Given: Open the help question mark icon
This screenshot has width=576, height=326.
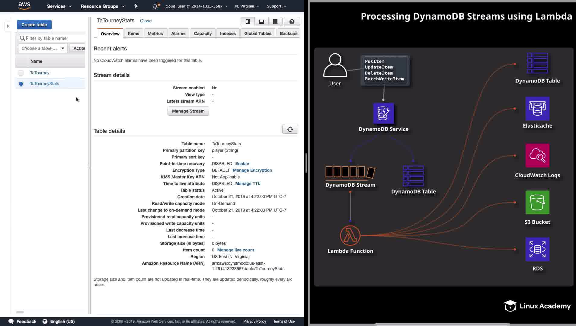Looking at the screenshot, I should (292, 22).
